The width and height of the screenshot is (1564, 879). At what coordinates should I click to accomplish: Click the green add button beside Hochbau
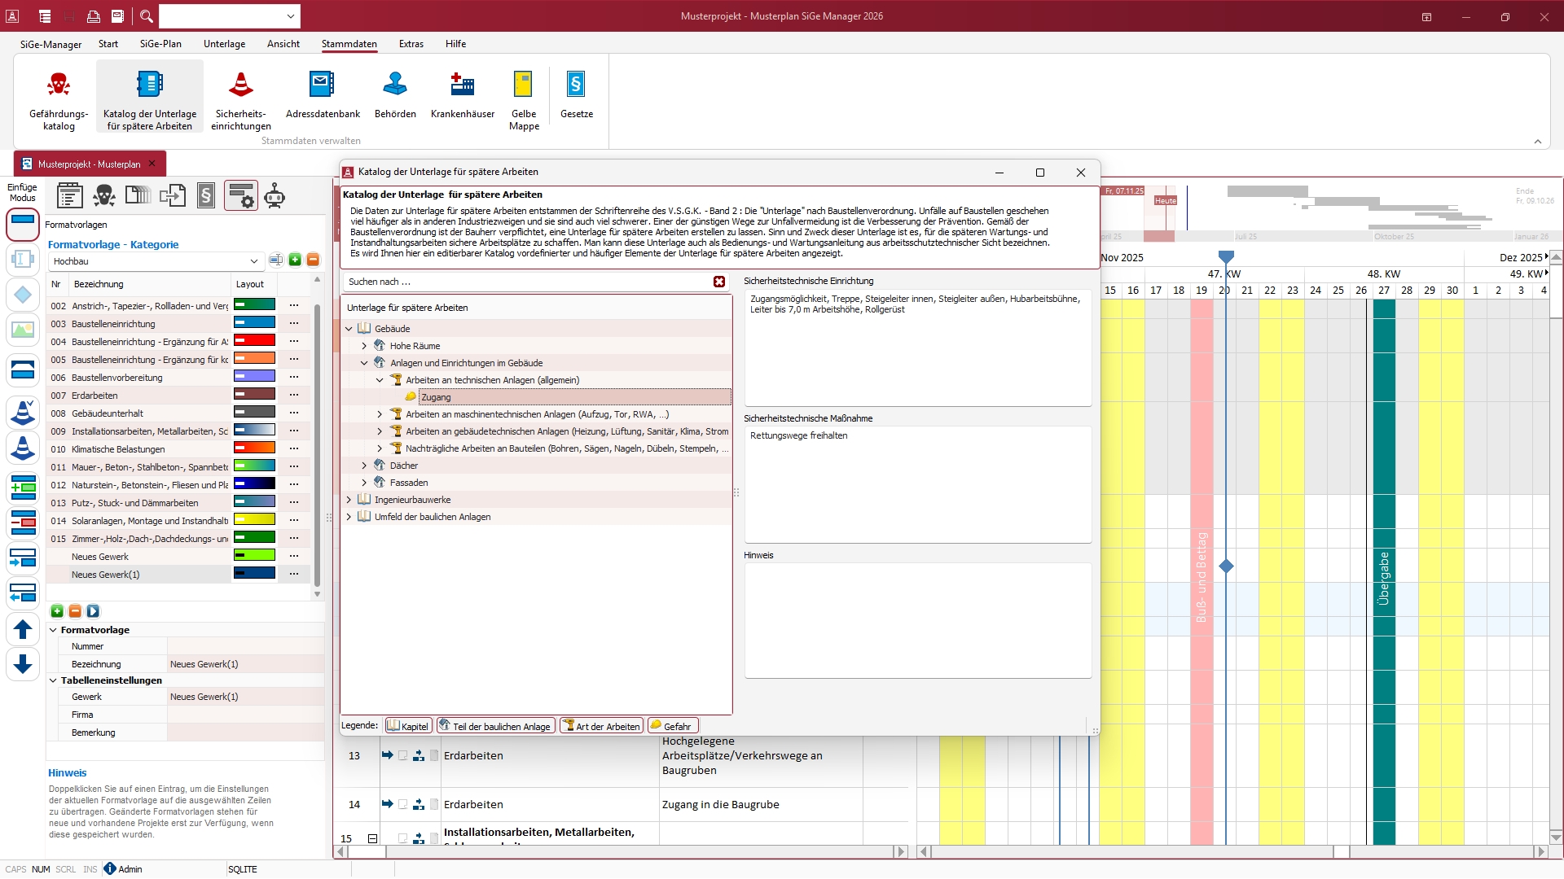coord(295,260)
